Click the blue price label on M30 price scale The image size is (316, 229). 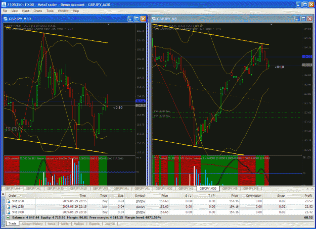click(x=141, y=101)
